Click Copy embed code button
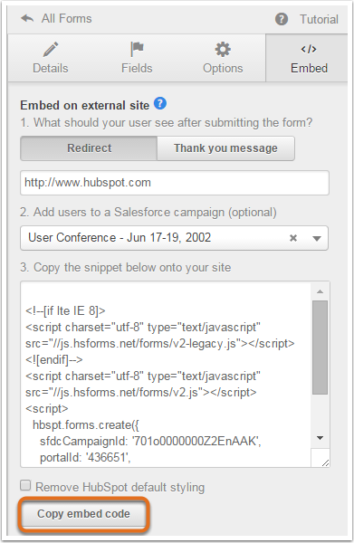Screen dimensions: 354x543 pos(83,513)
